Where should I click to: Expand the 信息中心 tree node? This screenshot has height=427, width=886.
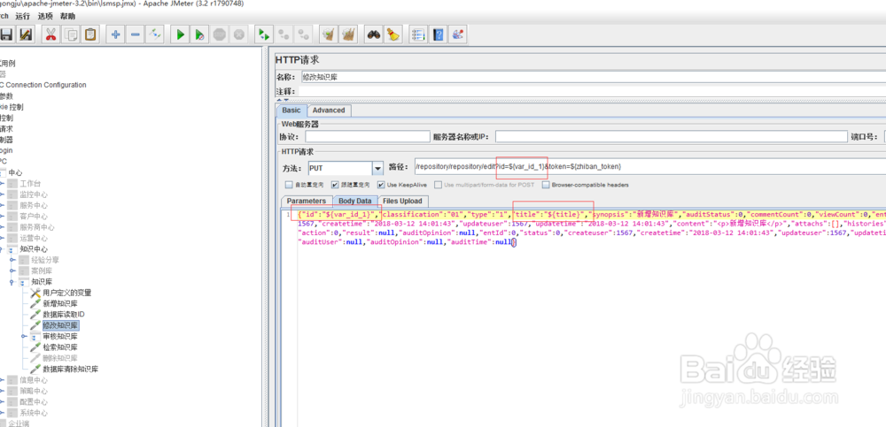coord(3,380)
